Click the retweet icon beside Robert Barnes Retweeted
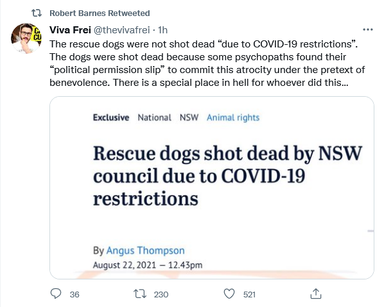 (x=37, y=13)
